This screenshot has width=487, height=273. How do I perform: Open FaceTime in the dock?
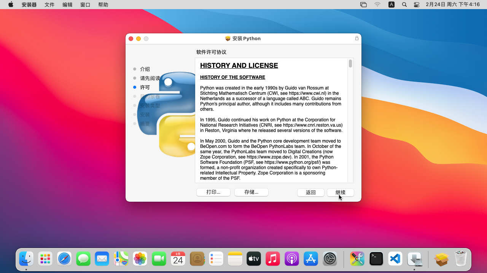[x=159, y=259]
